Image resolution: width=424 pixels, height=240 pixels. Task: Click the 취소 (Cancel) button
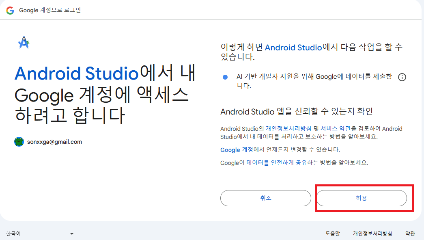click(265, 198)
